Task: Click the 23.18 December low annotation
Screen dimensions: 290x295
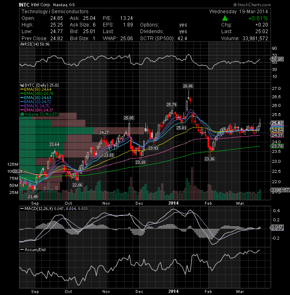Action: [140, 162]
